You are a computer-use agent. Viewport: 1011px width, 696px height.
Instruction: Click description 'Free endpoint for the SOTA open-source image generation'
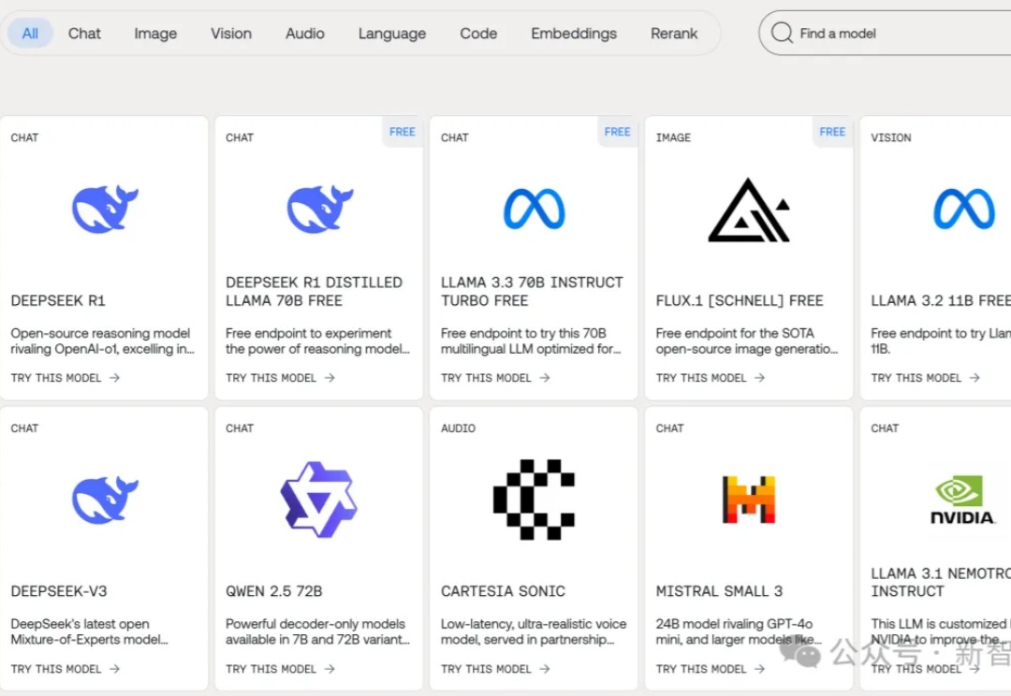(x=747, y=341)
